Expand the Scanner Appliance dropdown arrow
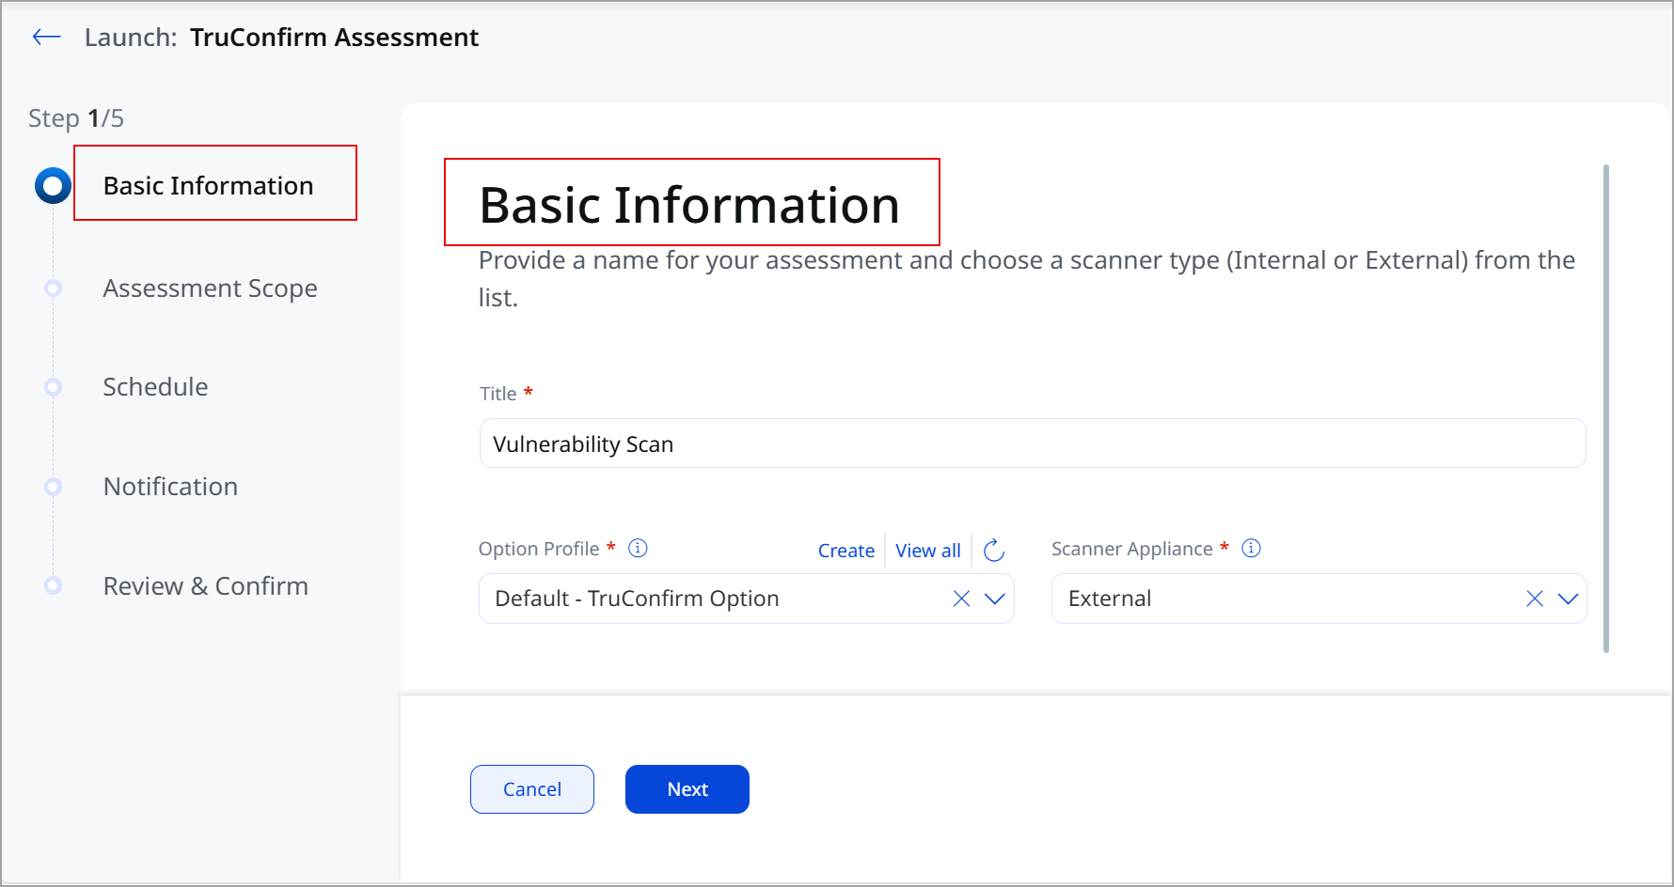The image size is (1674, 887). pyautogui.click(x=1568, y=599)
